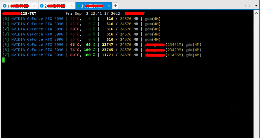This screenshot has width=260, height=138.
Task: Click the '69 %' utilization of GPU 5
Action: point(91,44)
